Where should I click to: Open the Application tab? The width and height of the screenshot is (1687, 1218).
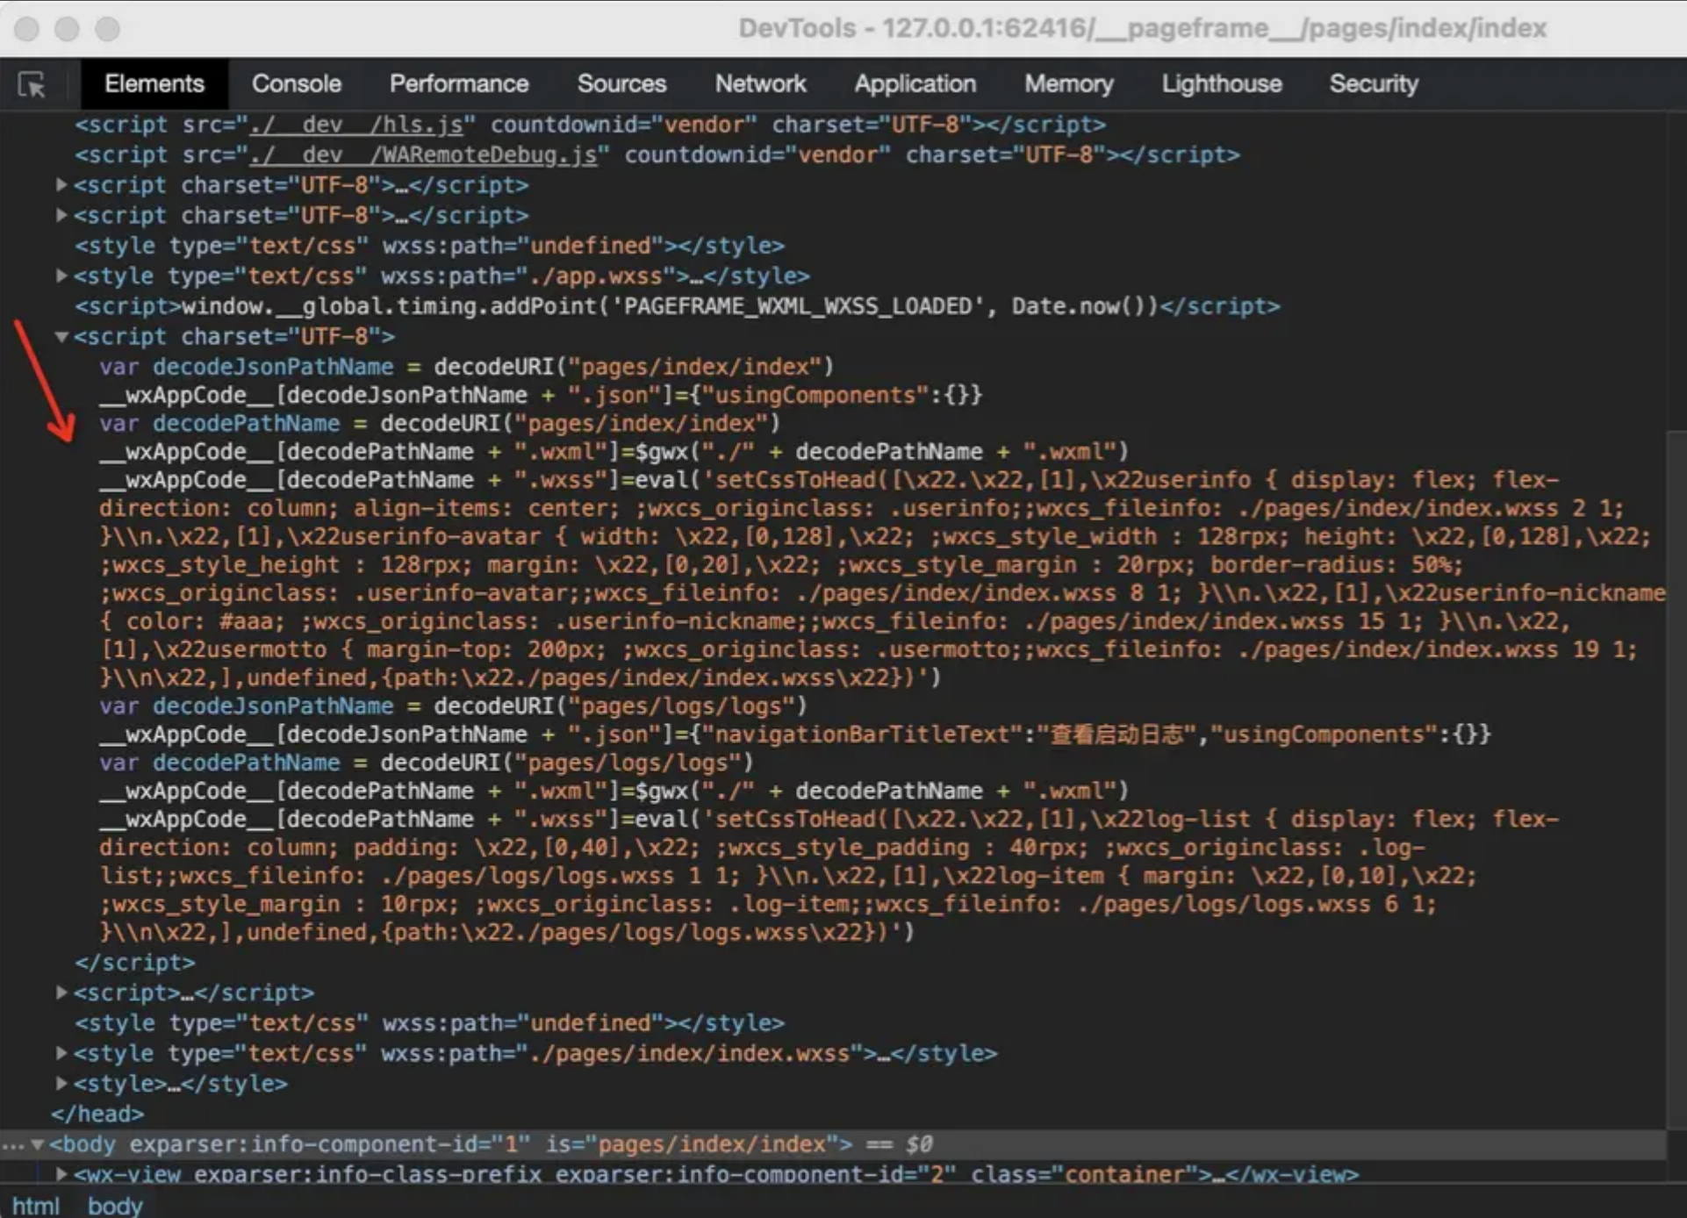915,84
